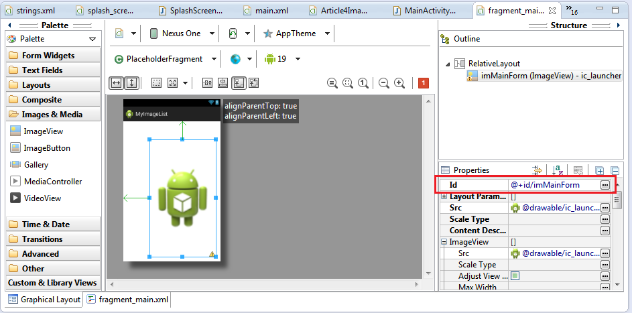Expand the Text Fields palette category
632x313 pixels.
point(53,70)
